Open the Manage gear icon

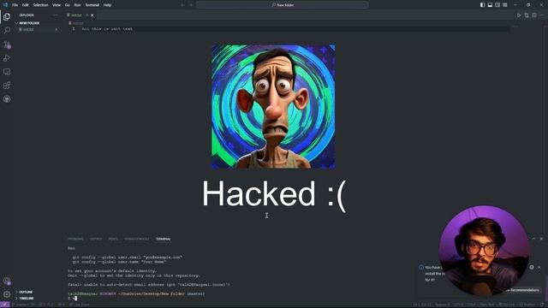click(x=7, y=294)
